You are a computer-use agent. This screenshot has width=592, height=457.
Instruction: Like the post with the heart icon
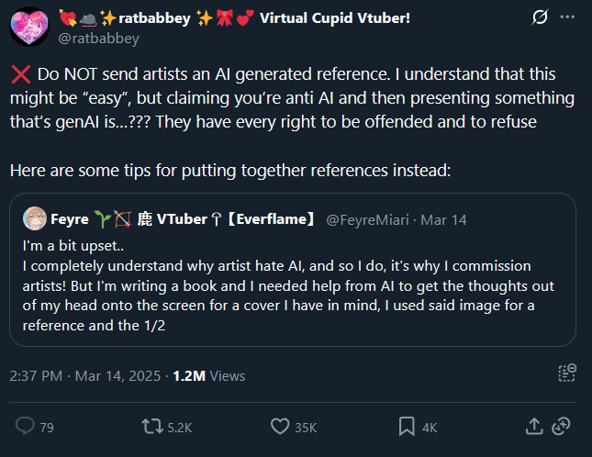[280, 427]
